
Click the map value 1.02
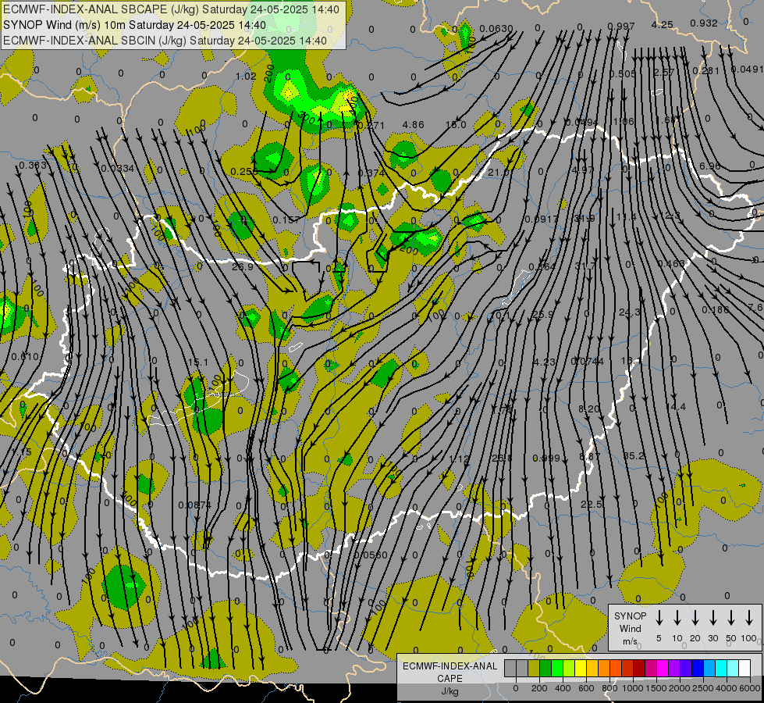(x=246, y=76)
